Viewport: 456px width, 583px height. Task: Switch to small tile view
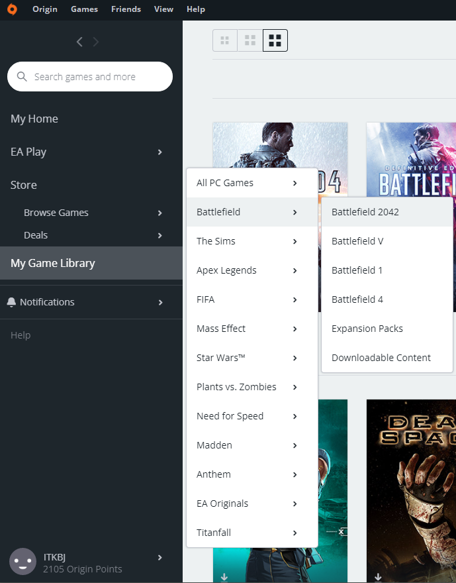[224, 40]
